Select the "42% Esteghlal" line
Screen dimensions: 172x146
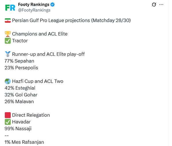(20, 88)
